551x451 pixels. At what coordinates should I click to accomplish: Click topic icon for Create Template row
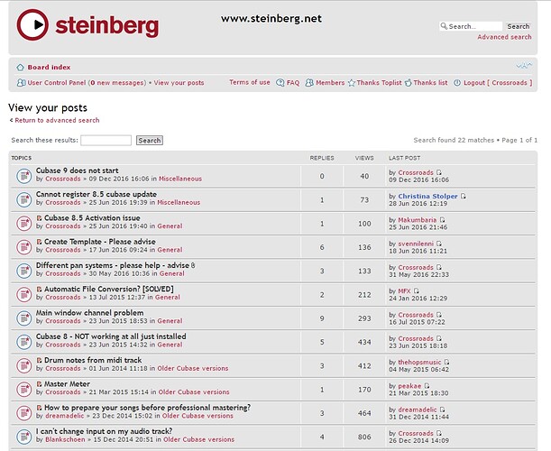click(23, 247)
